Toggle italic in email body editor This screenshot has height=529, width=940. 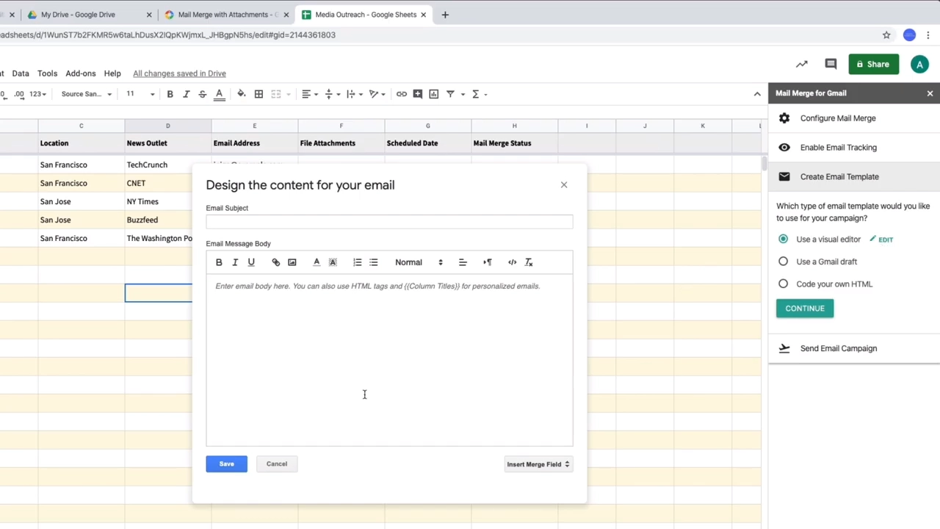click(x=235, y=262)
